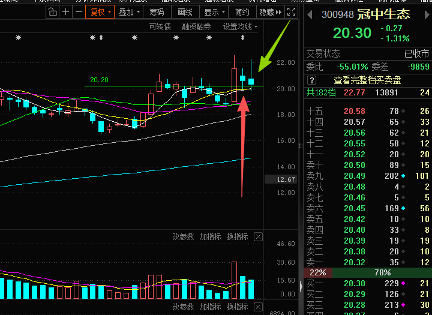Toggle the chart lock icon
This screenshot has height=315, width=432.
52,12
